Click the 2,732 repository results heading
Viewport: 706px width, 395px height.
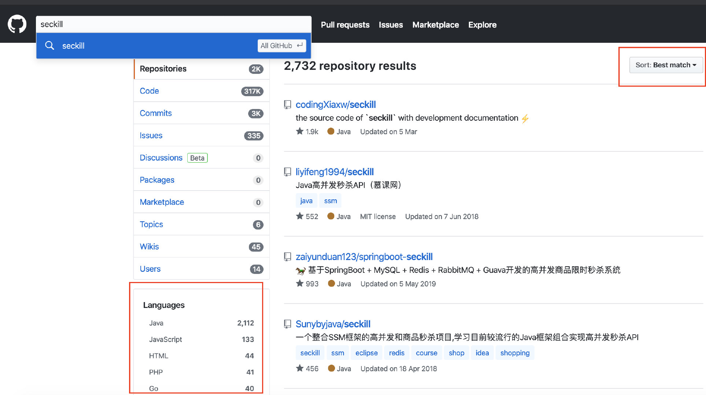(350, 66)
